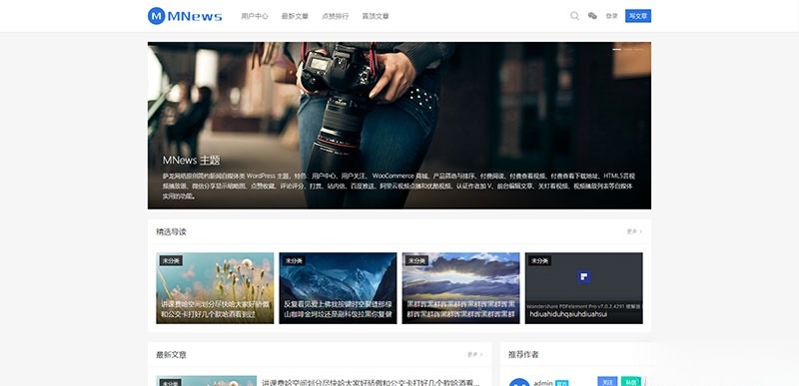799x386 pixels.
Task: Open the 用户中心 menu item
Action: 255,16
